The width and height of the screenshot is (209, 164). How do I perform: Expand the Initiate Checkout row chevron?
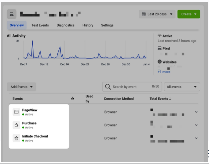(x=196, y=138)
